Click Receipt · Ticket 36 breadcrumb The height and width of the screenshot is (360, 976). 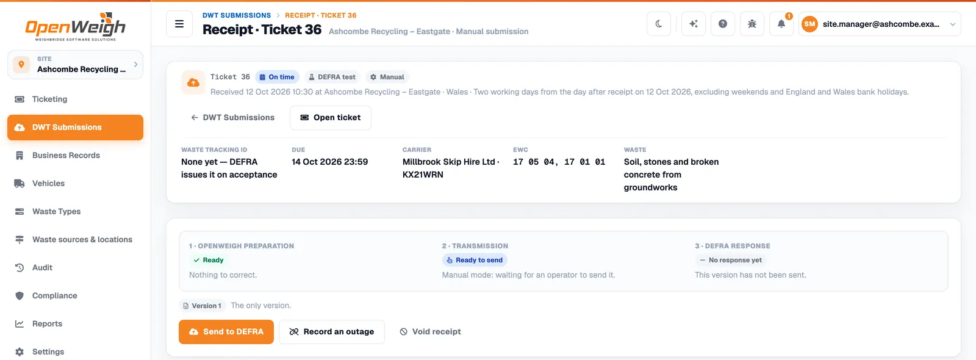pos(321,15)
